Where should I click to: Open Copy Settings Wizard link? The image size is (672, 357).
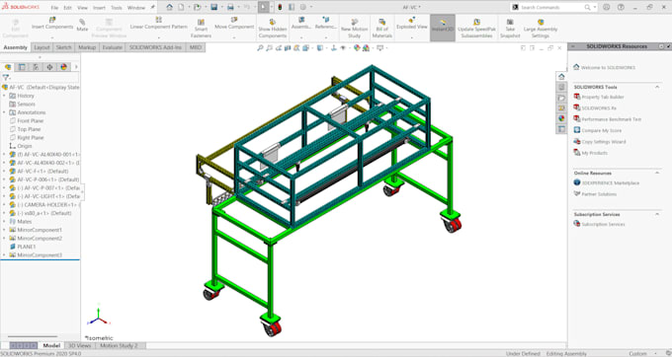click(x=604, y=141)
